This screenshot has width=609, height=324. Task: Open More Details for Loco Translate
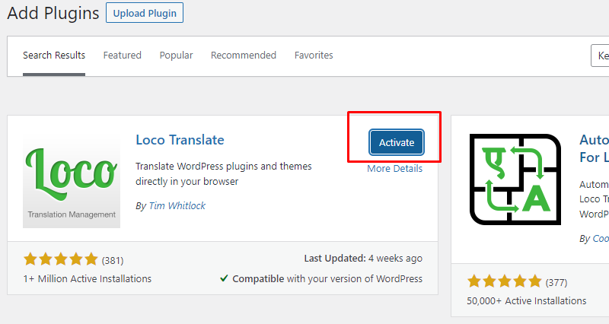tap(394, 168)
